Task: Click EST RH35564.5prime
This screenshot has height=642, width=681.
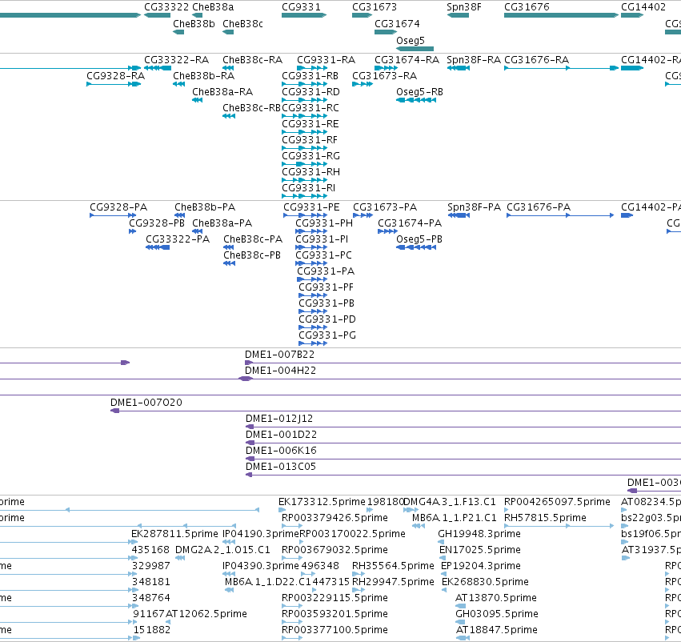Action: point(359,574)
